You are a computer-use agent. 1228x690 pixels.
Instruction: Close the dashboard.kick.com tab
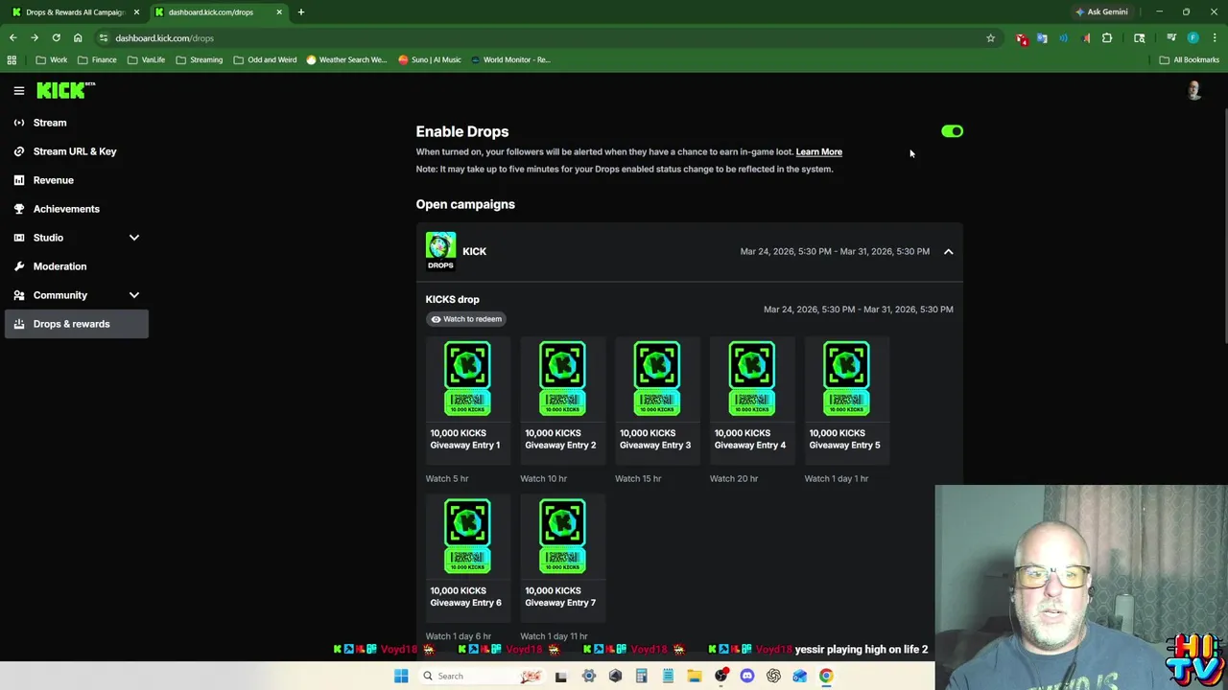[x=279, y=11]
